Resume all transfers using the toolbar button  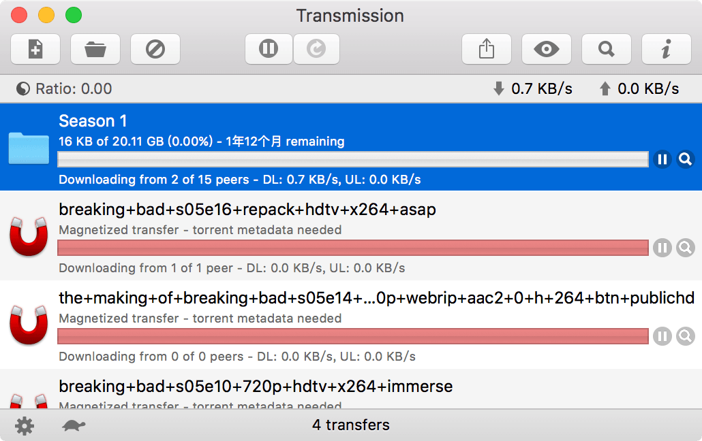(316, 49)
